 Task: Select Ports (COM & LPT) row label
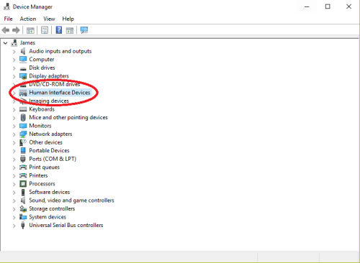point(53,159)
